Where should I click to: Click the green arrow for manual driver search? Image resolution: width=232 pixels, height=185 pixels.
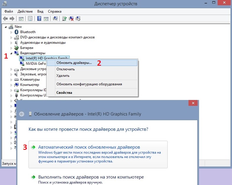(x=34, y=177)
